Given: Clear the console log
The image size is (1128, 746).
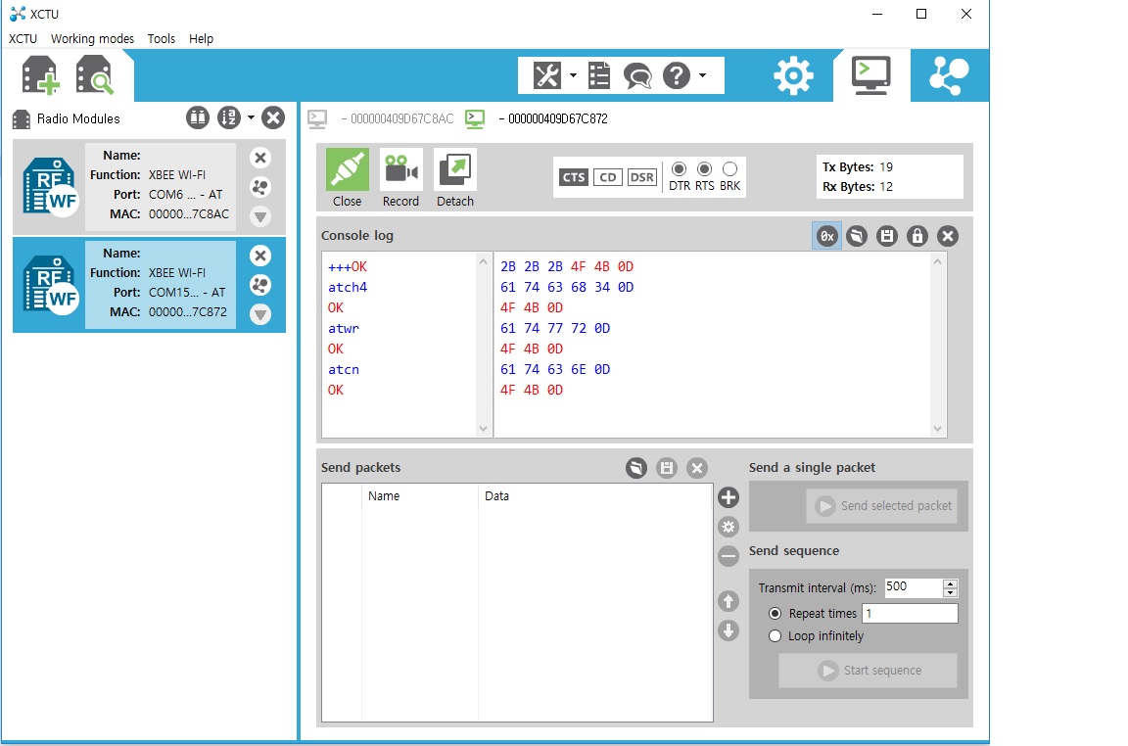Looking at the screenshot, I should tap(948, 236).
